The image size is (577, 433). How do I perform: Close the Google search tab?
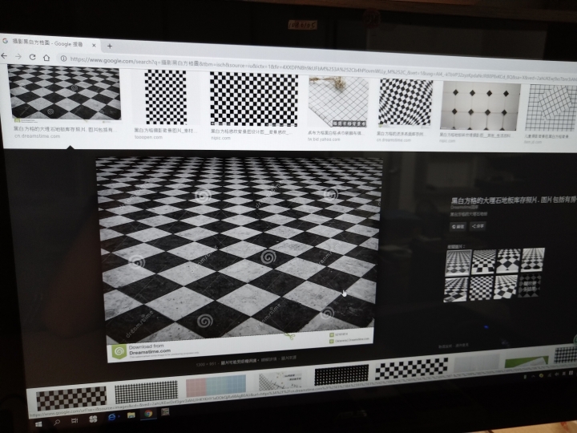[x=94, y=45]
